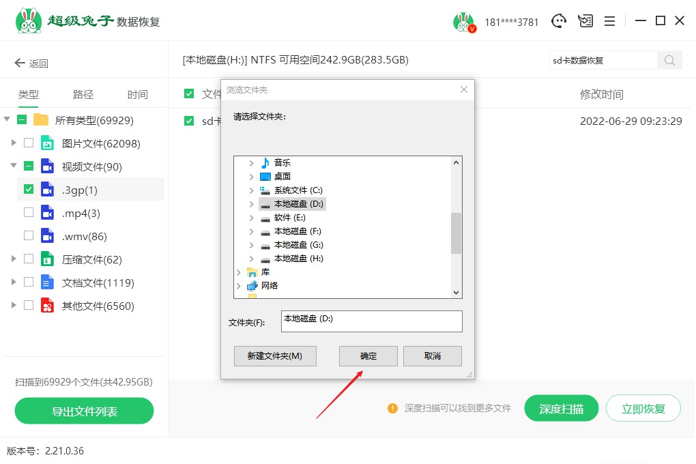Uncheck the .3gp(1) checkbox
The height and width of the screenshot is (464, 696).
(29, 189)
